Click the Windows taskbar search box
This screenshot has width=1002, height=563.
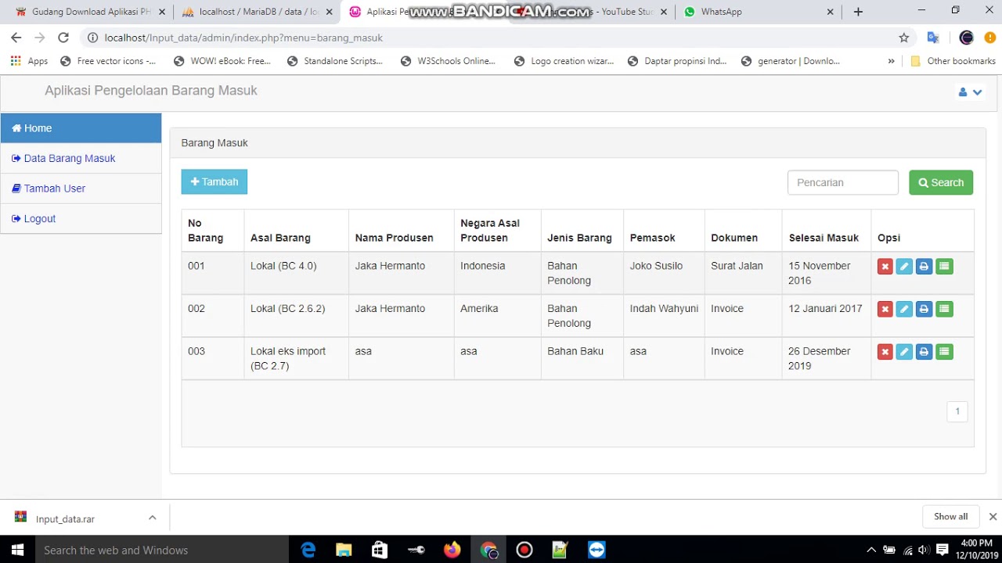tap(162, 550)
